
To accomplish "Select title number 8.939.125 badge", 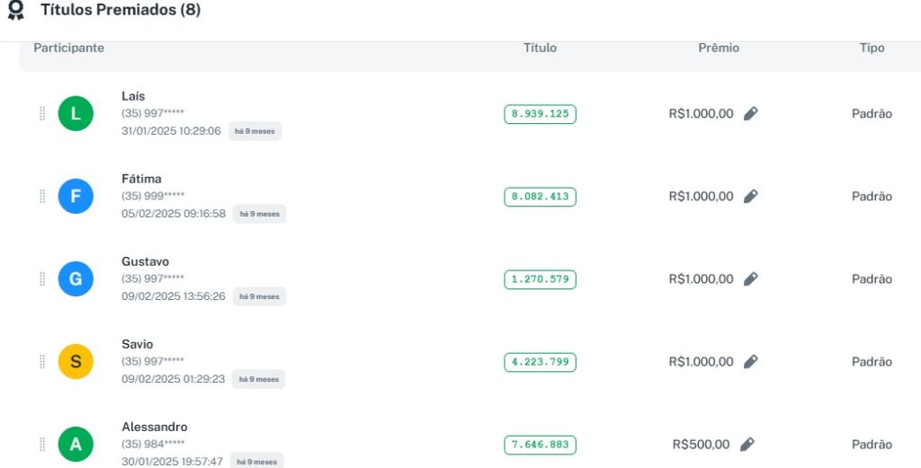I will [540, 114].
